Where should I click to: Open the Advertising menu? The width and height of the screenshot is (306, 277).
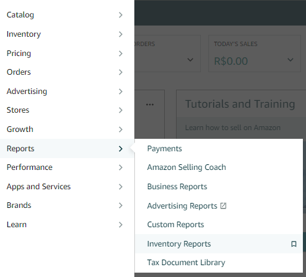(67, 92)
